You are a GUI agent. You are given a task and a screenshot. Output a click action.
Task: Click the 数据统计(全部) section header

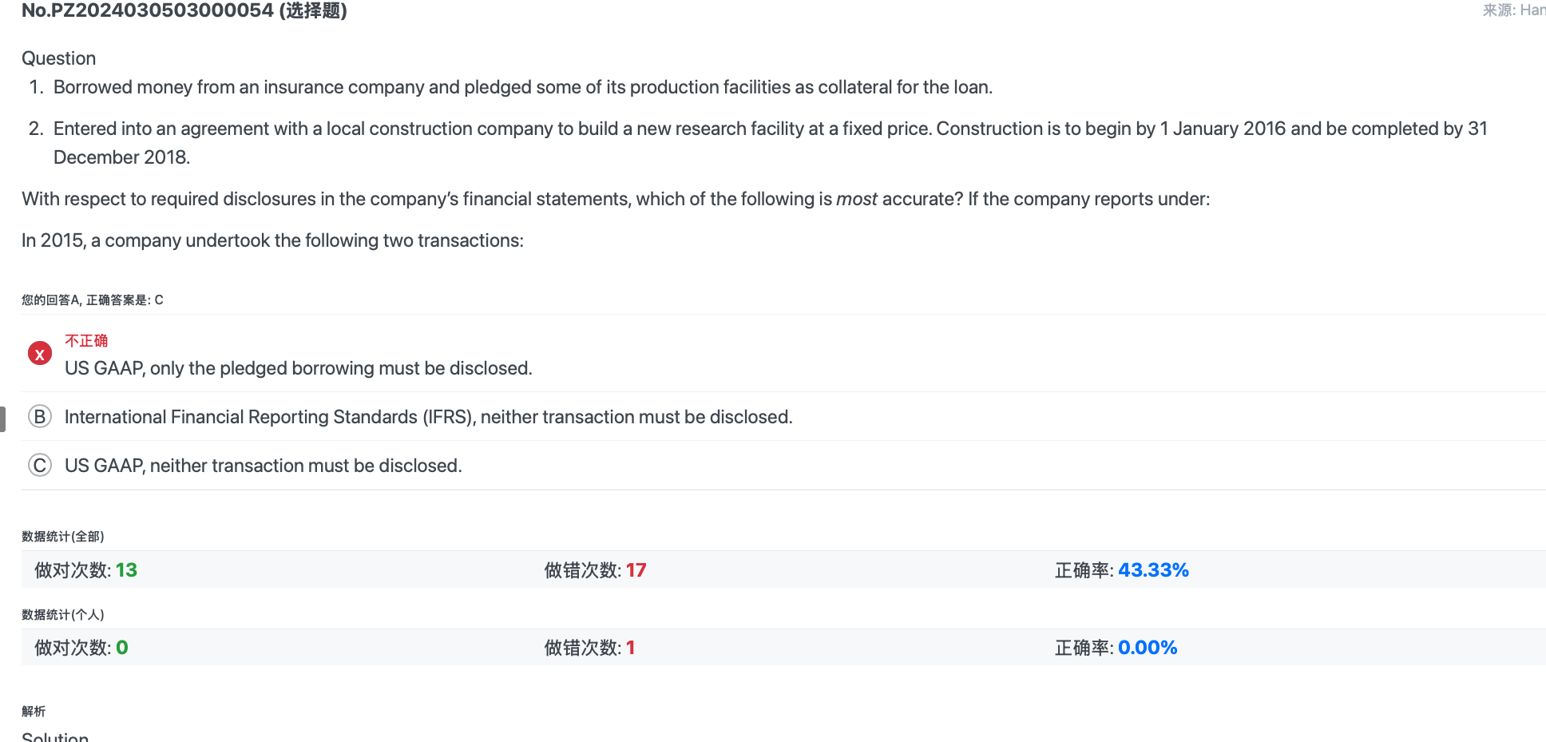pyautogui.click(x=63, y=537)
